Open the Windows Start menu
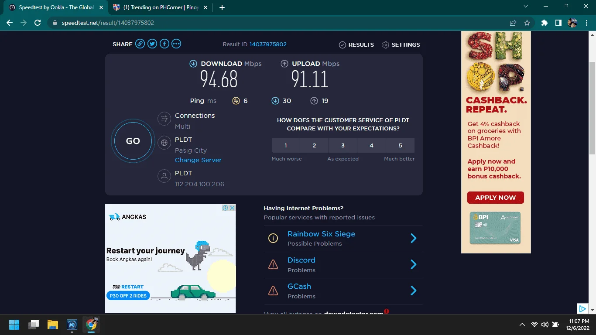The width and height of the screenshot is (596, 335). click(x=14, y=325)
